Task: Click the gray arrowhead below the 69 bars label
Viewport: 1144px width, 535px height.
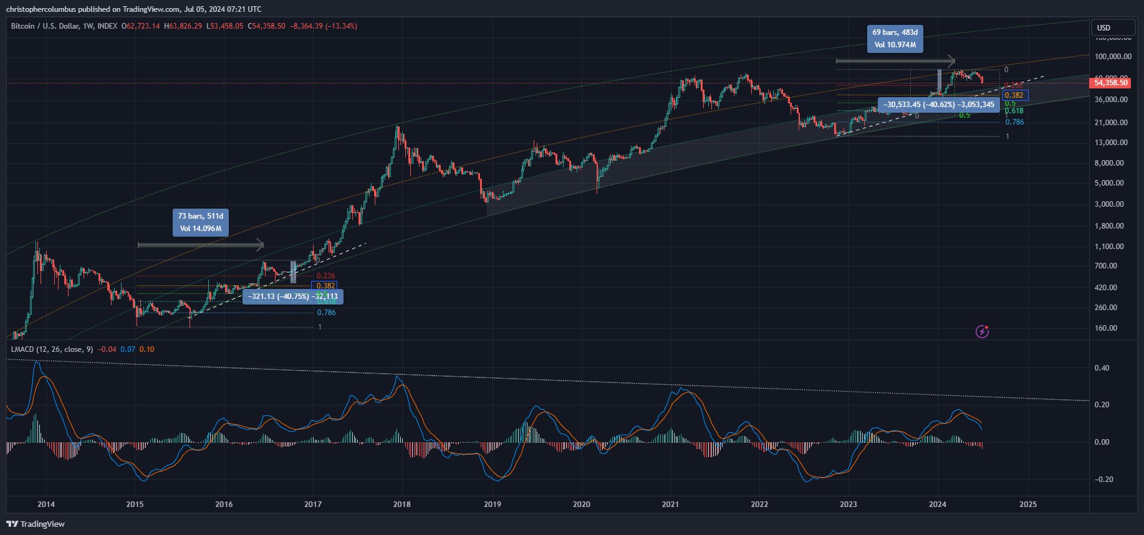Action: click(951, 61)
